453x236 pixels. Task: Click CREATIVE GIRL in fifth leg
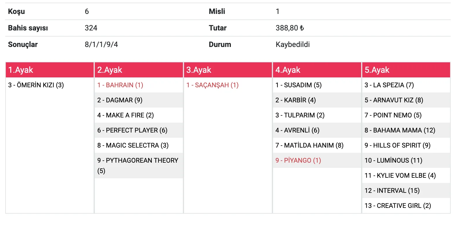click(x=398, y=206)
